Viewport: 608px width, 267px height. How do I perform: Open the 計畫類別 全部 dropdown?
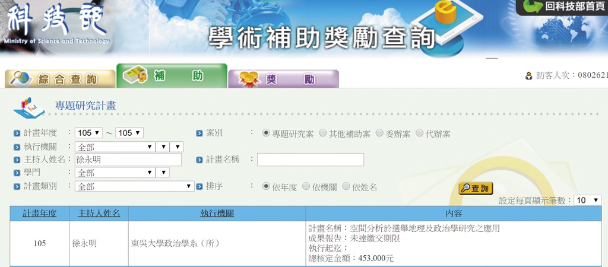point(135,186)
